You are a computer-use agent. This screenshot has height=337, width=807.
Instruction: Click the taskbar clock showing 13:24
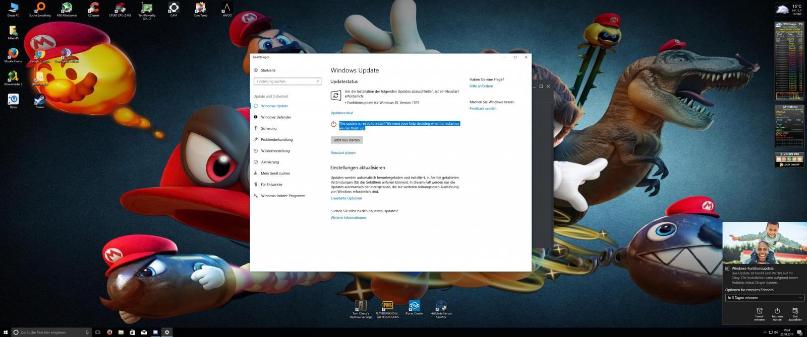click(x=787, y=332)
